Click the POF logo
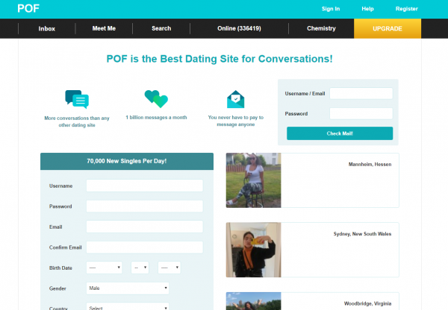Image resolution: width=448 pixels, height=310 pixels. point(28,8)
